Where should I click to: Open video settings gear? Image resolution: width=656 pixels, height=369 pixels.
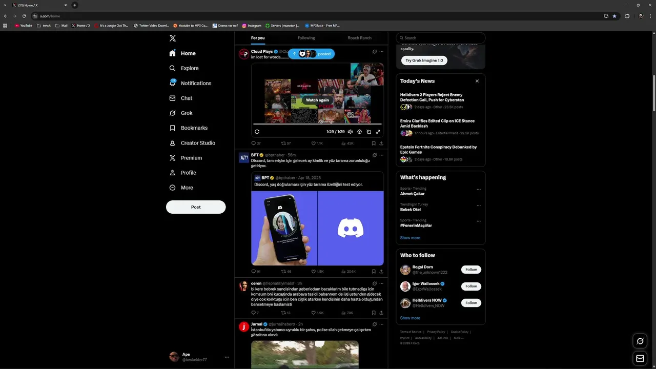pos(359,132)
